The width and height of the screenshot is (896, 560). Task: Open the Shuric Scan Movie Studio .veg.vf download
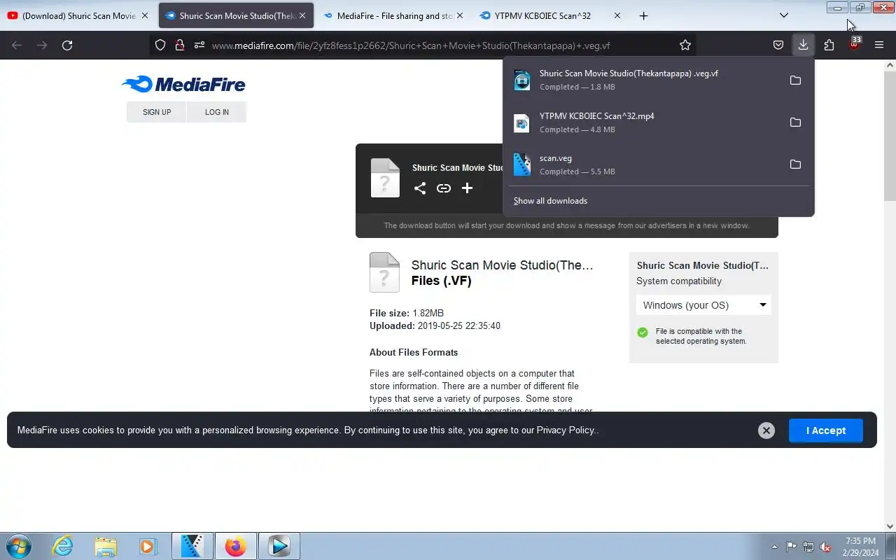click(x=644, y=80)
